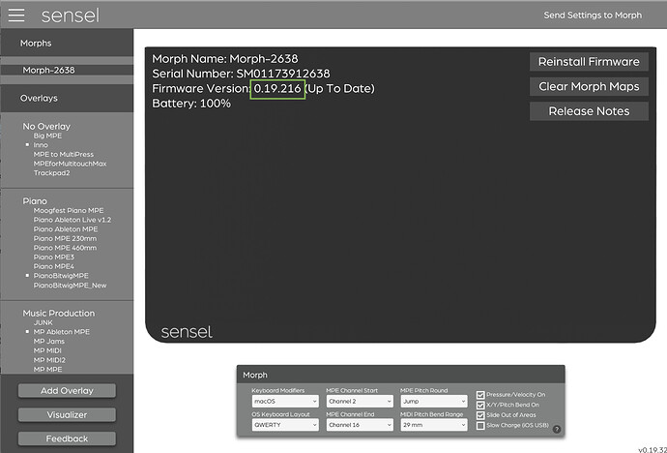Click Clear Morph Maps button

(589, 86)
